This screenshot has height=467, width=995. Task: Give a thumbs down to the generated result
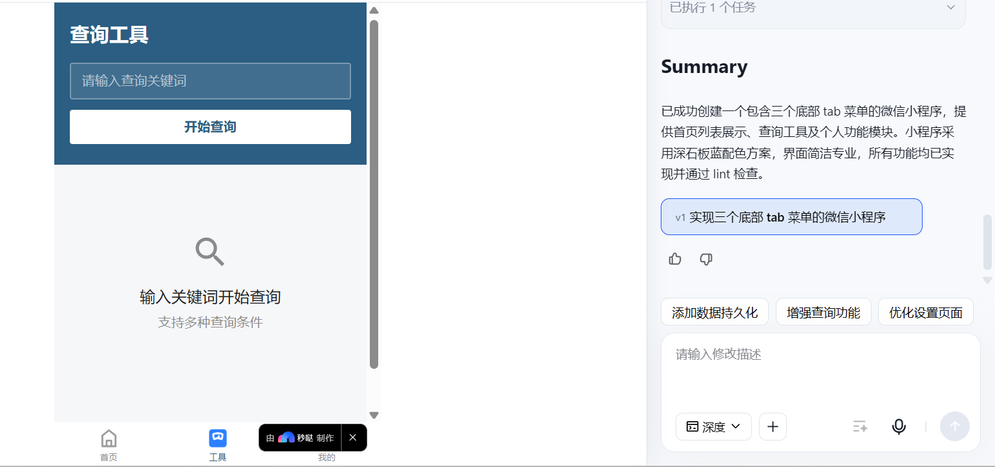click(x=706, y=259)
